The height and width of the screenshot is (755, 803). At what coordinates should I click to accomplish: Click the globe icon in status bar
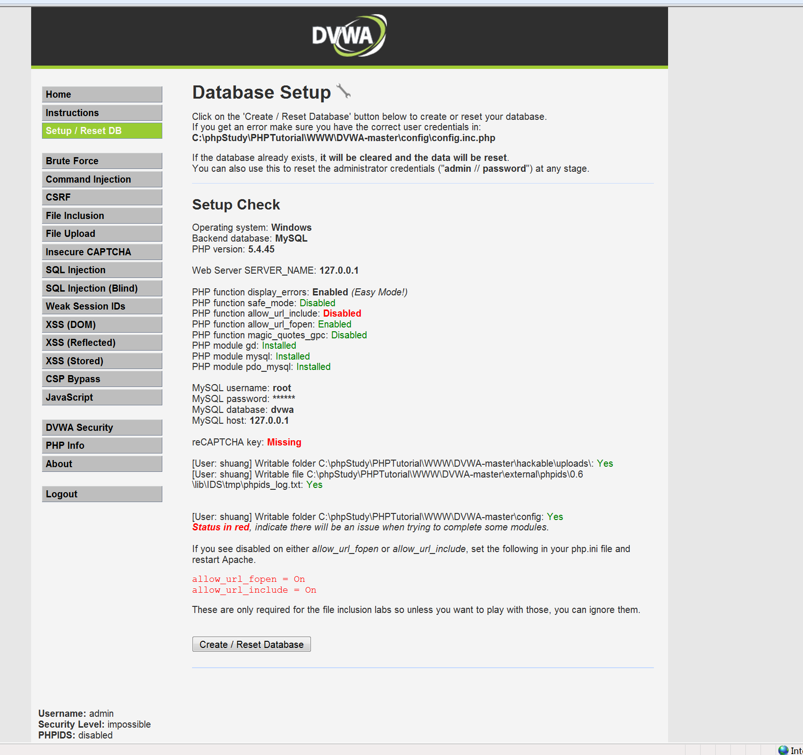[783, 750]
